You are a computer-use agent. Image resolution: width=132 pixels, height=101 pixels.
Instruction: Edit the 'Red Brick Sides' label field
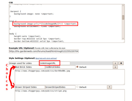pyautogui.click(x=30, y=67)
